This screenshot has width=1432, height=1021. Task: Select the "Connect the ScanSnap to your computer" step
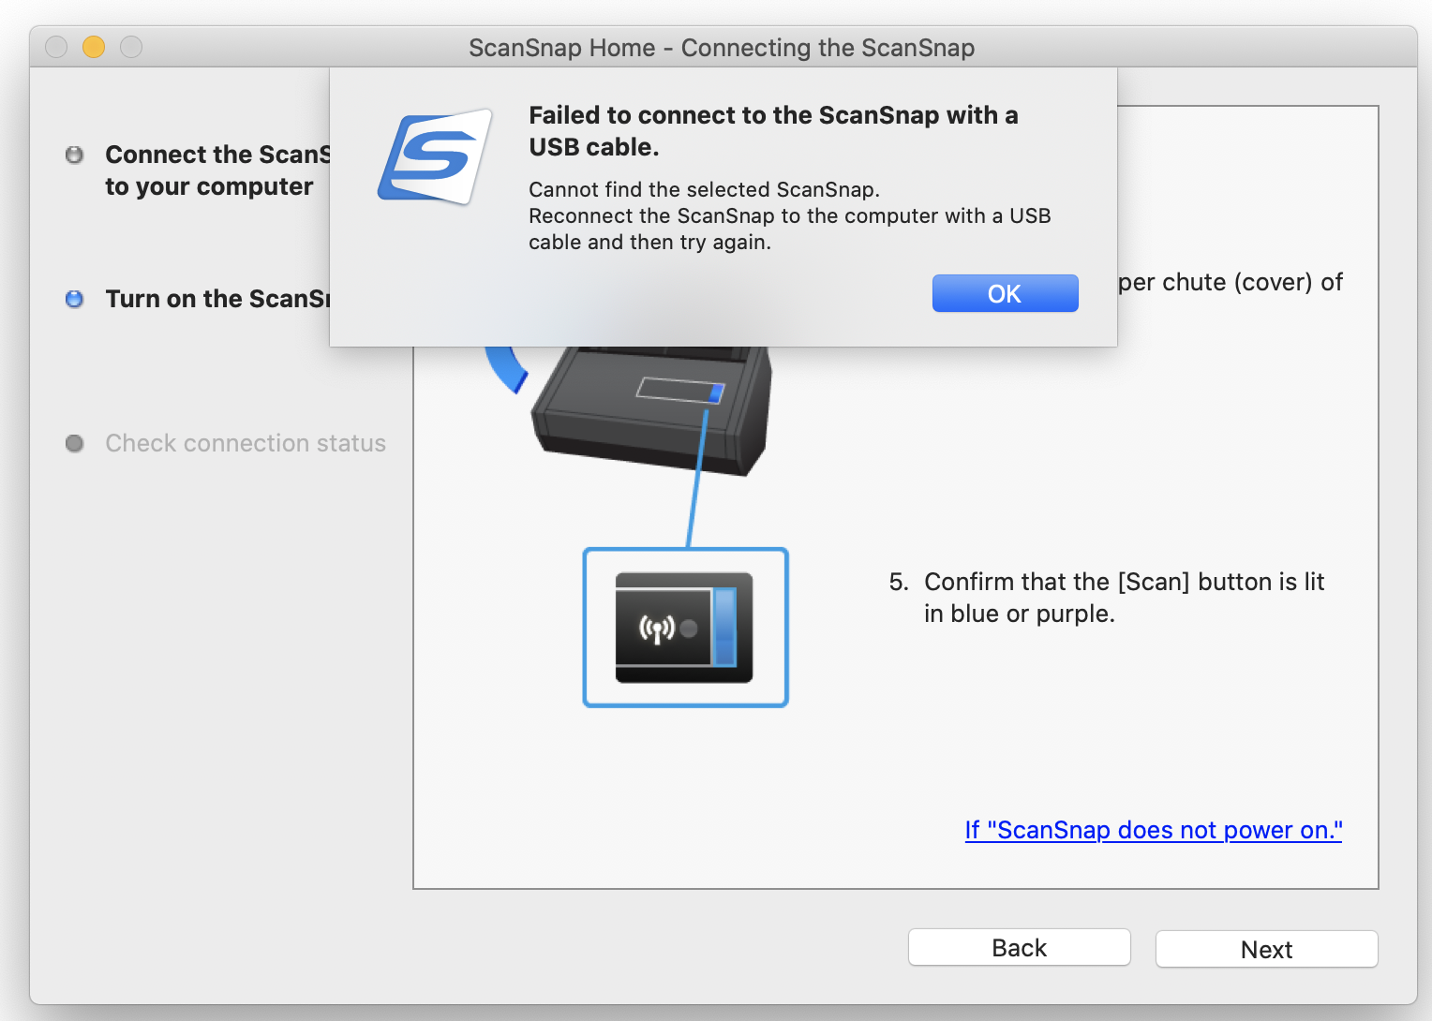[217, 170]
